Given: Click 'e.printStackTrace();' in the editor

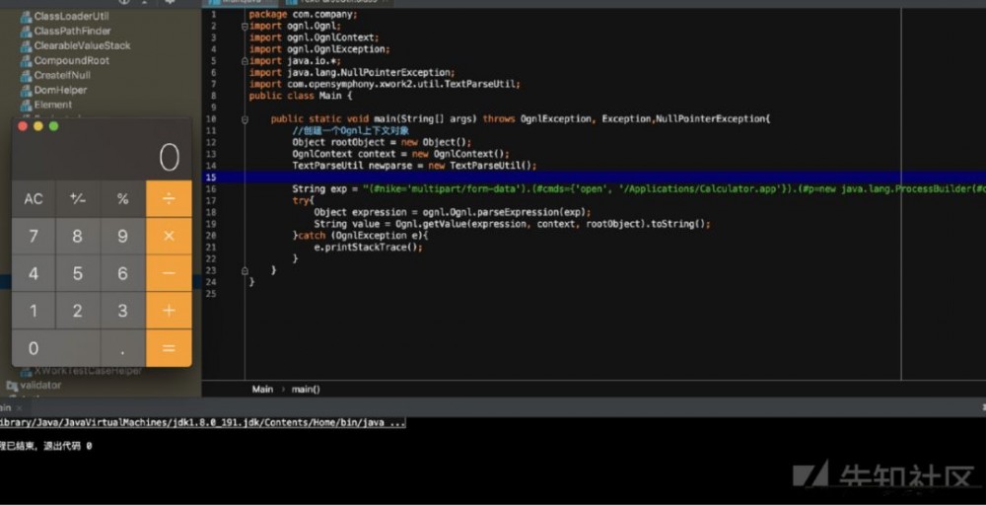Looking at the screenshot, I should tap(369, 248).
